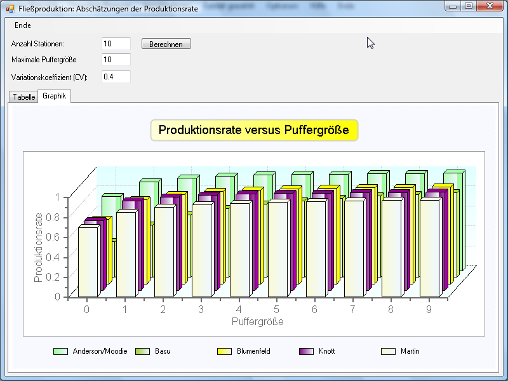This screenshot has width=508, height=381.
Task: Click the Anderson/Moodie legend color swatch
Action: 60,351
